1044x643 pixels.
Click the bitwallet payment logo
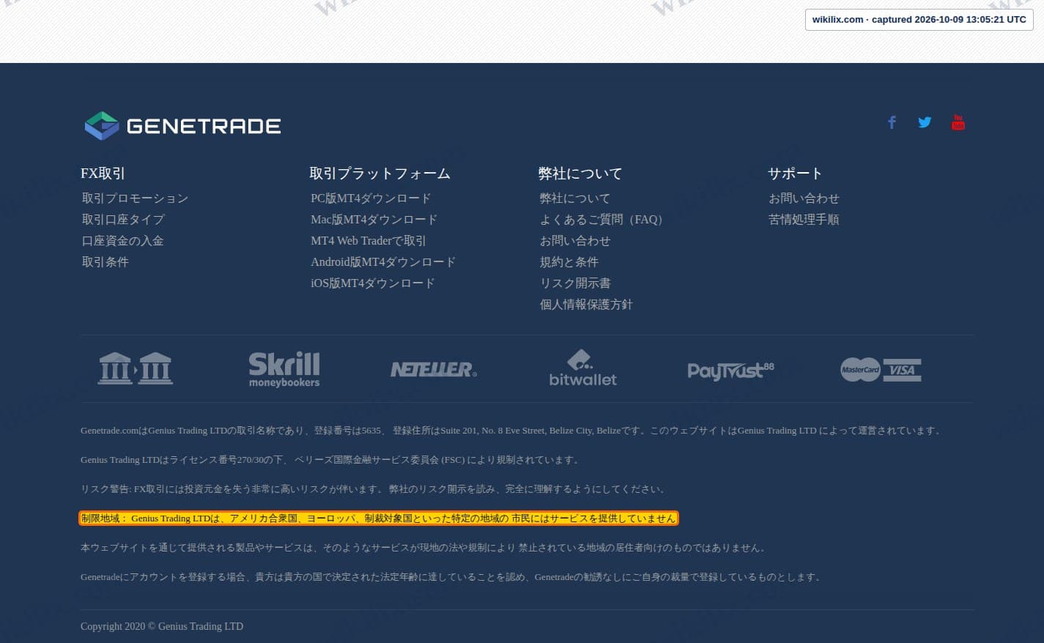582,368
